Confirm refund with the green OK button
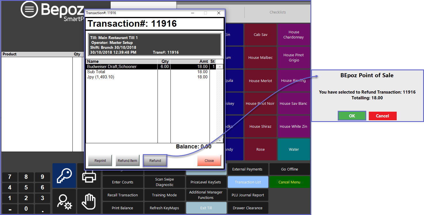The image size is (424, 215). 352,116
